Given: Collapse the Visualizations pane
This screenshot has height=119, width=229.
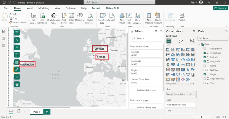Looking at the screenshot, I should (194, 31).
